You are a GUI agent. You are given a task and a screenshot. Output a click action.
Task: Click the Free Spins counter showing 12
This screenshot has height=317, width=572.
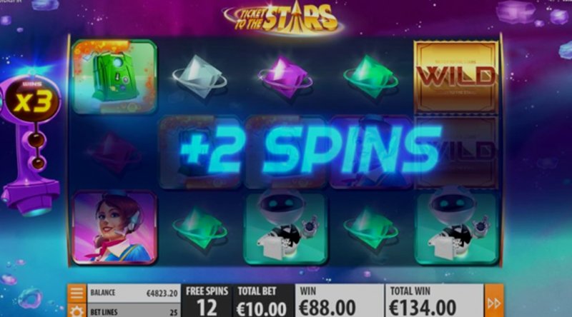pos(207,301)
